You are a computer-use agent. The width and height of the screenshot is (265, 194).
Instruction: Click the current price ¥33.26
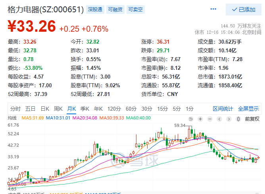(32, 26)
